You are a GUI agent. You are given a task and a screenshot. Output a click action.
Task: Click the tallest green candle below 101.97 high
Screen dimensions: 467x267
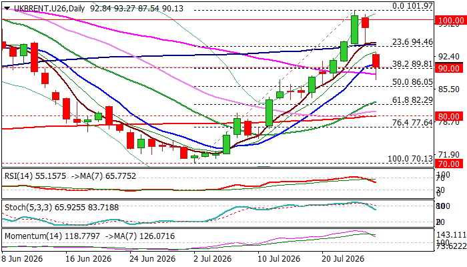(354, 29)
